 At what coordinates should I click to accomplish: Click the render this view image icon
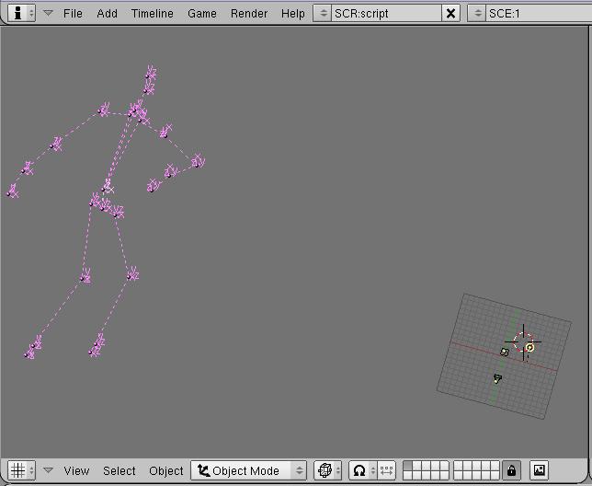click(x=539, y=470)
